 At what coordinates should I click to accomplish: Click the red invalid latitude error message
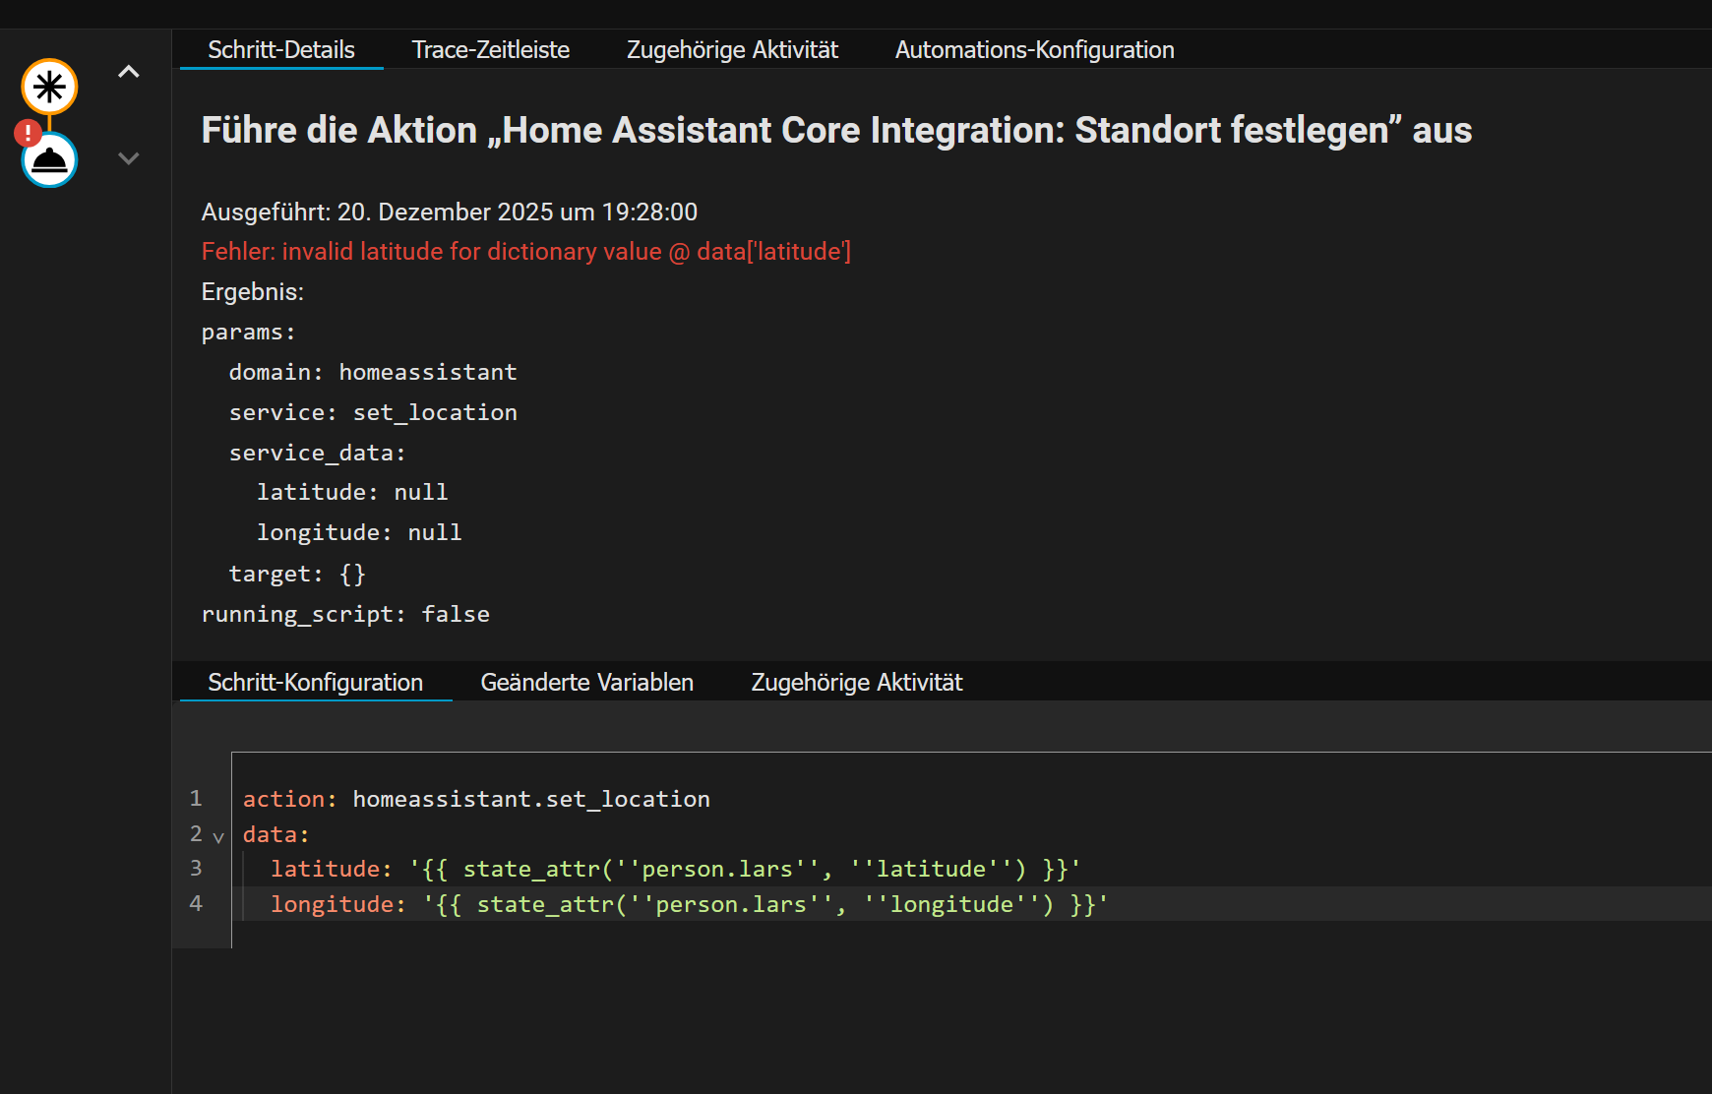tap(525, 252)
